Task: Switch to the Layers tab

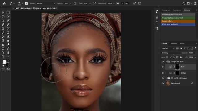Action: (164, 43)
